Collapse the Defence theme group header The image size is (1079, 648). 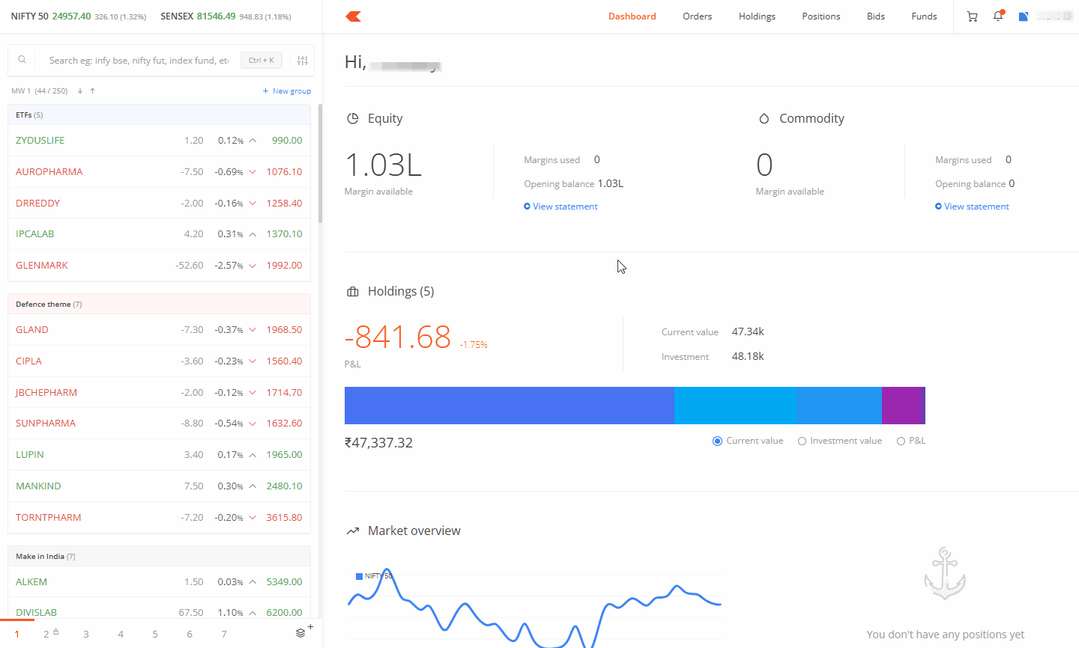click(x=159, y=305)
